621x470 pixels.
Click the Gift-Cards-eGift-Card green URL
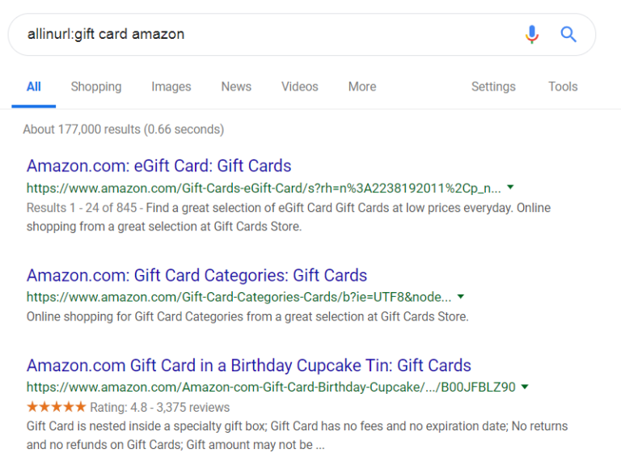point(264,188)
